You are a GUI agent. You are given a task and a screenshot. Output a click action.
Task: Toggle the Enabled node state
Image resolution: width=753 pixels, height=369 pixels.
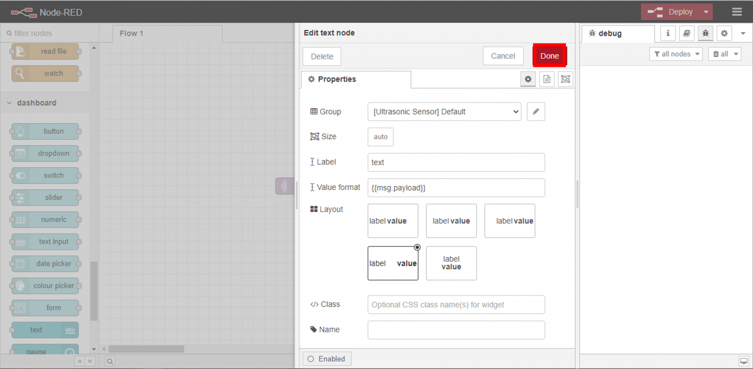pos(327,359)
